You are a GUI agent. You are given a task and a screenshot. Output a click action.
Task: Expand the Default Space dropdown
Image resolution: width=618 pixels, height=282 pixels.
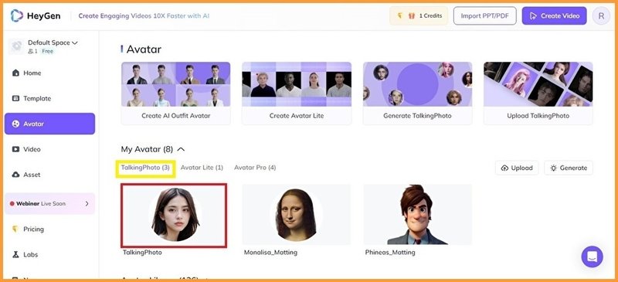pos(74,42)
